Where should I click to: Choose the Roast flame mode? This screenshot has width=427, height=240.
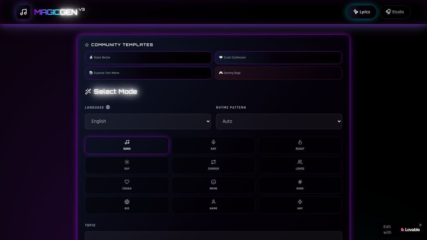click(300, 145)
